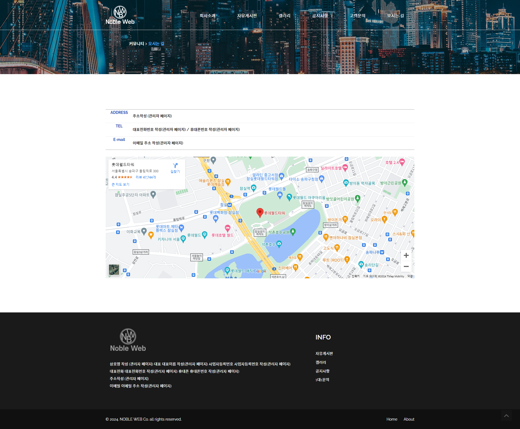Click the 길찾기 directions icon
This screenshot has width=520, height=429.
(x=175, y=166)
